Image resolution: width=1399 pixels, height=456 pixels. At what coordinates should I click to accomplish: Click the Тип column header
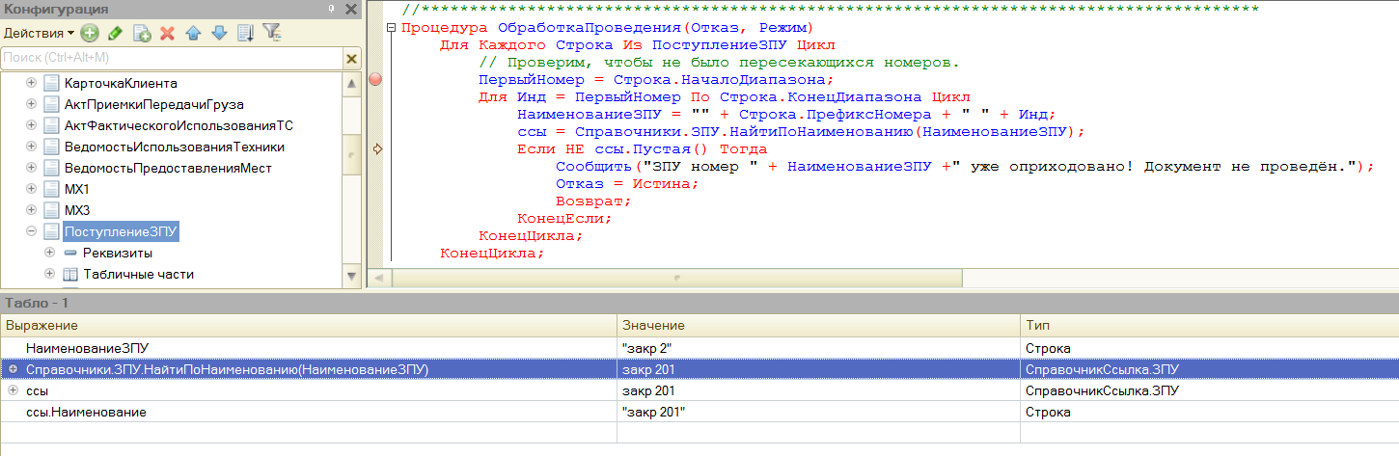[1210, 326]
